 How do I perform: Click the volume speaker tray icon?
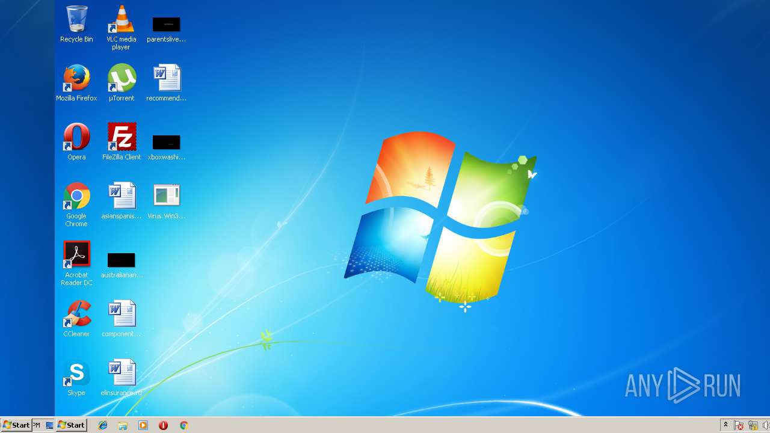pos(765,425)
